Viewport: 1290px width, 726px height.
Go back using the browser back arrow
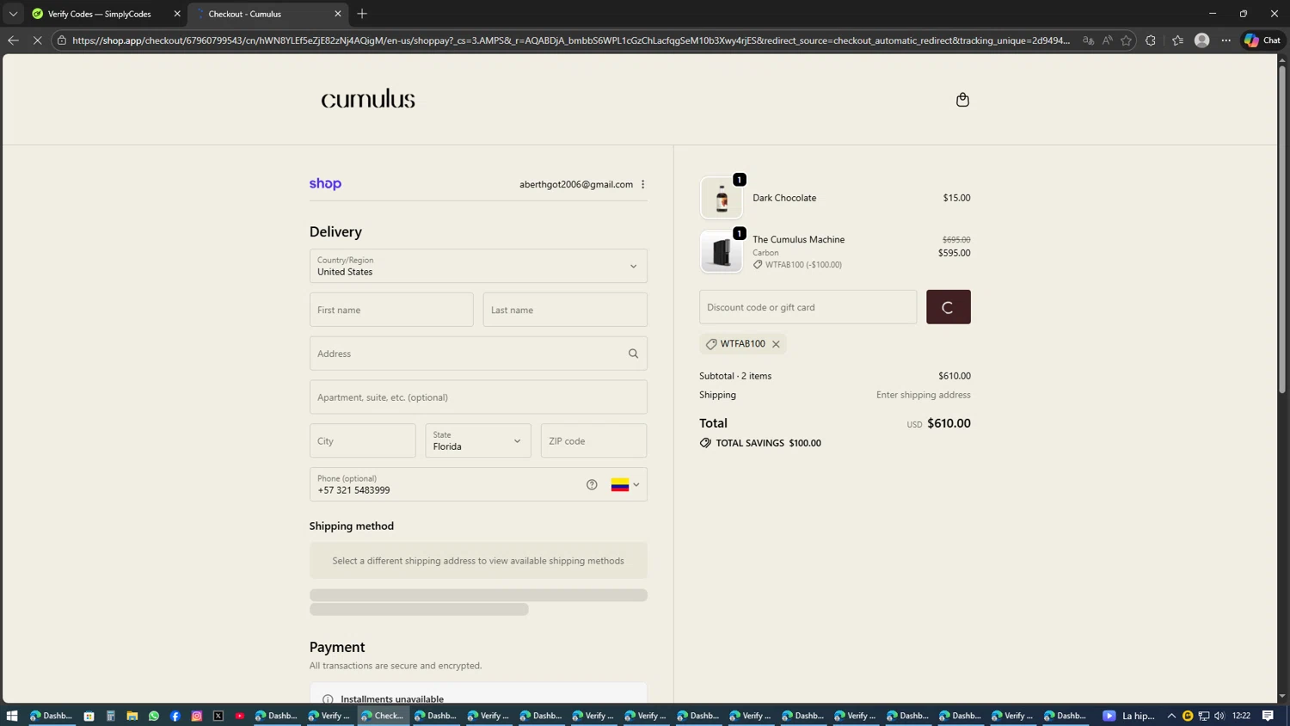[x=13, y=40]
